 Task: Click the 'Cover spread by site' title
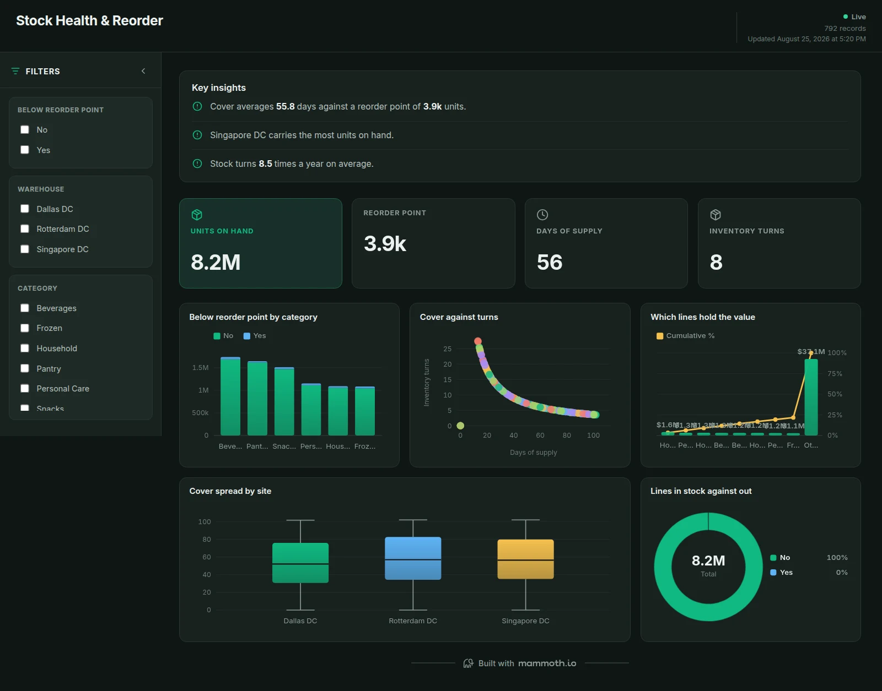(x=230, y=491)
